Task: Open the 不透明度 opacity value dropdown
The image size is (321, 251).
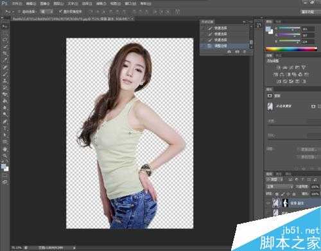Action: (x=315, y=187)
